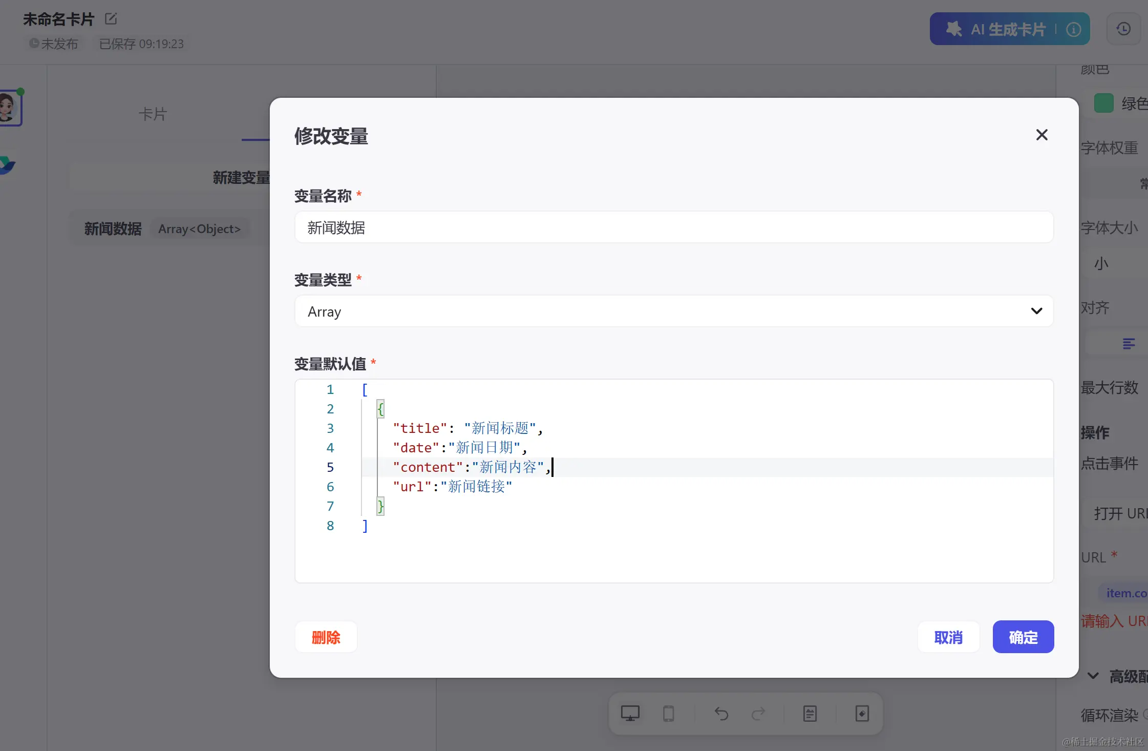The width and height of the screenshot is (1148, 751).
Task: Click the redo icon in bottom toolbar
Action: click(x=758, y=713)
